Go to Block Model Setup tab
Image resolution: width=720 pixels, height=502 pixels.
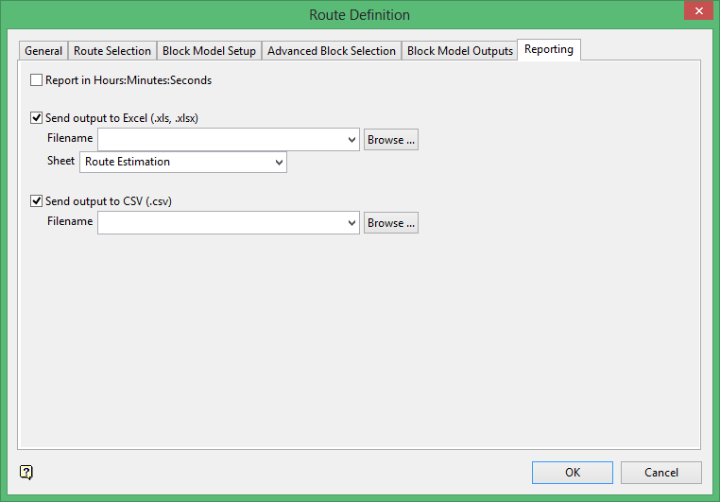pos(209,51)
